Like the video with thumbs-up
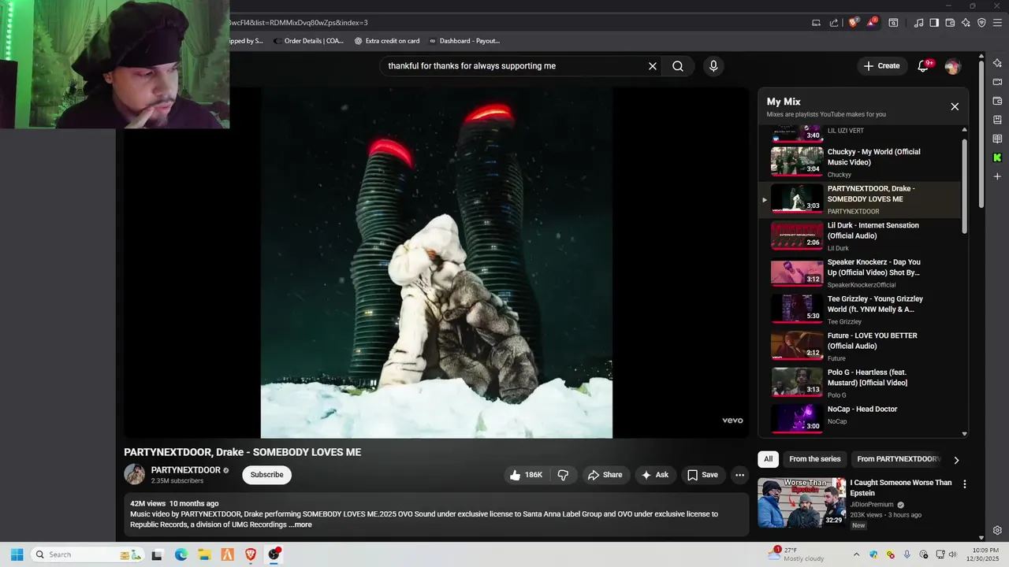 pos(526,475)
